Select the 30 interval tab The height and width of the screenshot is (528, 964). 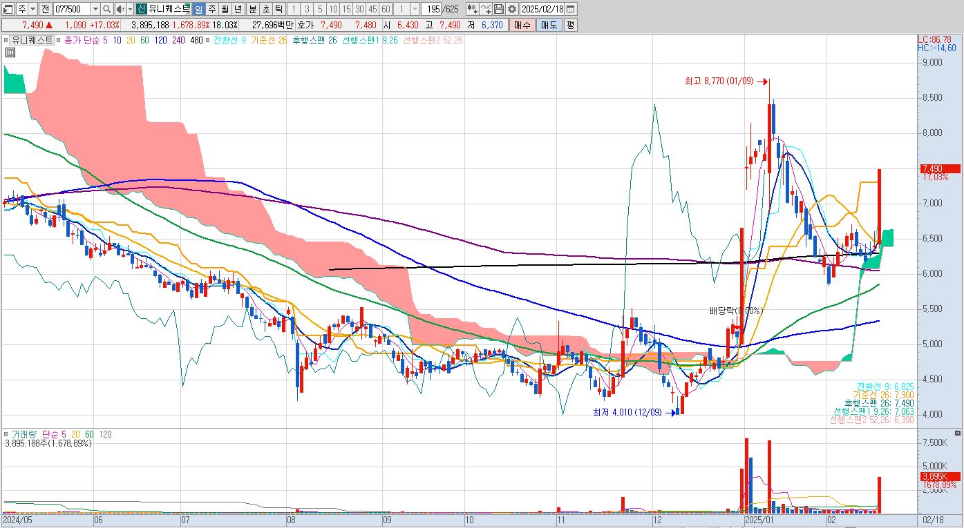pyautogui.click(x=360, y=9)
